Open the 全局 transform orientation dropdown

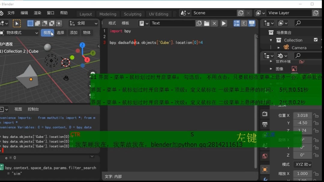(83, 23)
